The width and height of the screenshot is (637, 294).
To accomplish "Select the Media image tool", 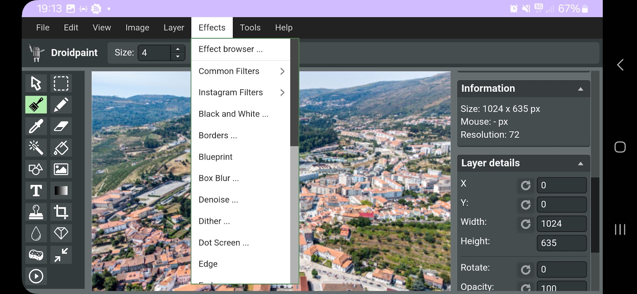I will point(61,169).
